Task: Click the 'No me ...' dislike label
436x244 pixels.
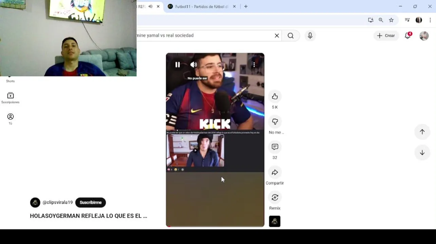Action: pyautogui.click(x=276, y=133)
